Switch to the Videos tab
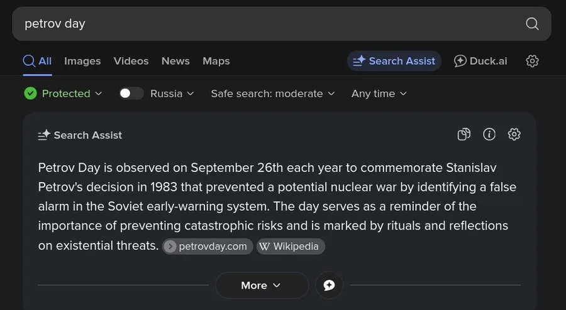The width and height of the screenshot is (566, 310). [x=131, y=61]
